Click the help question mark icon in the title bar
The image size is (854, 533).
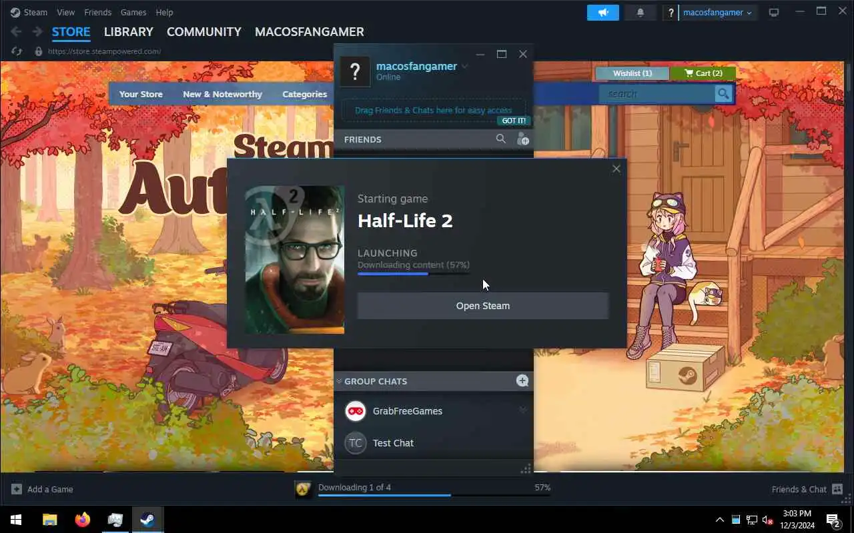(x=671, y=13)
